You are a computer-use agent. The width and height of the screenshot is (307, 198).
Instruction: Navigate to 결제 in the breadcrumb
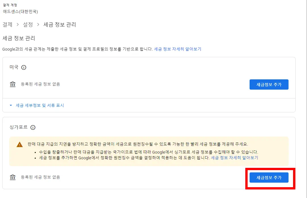tap(7, 25)
